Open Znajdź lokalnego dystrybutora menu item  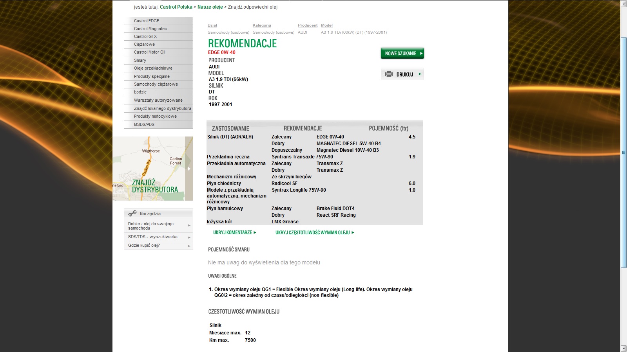pyautogui.click(x=158, y=108)
